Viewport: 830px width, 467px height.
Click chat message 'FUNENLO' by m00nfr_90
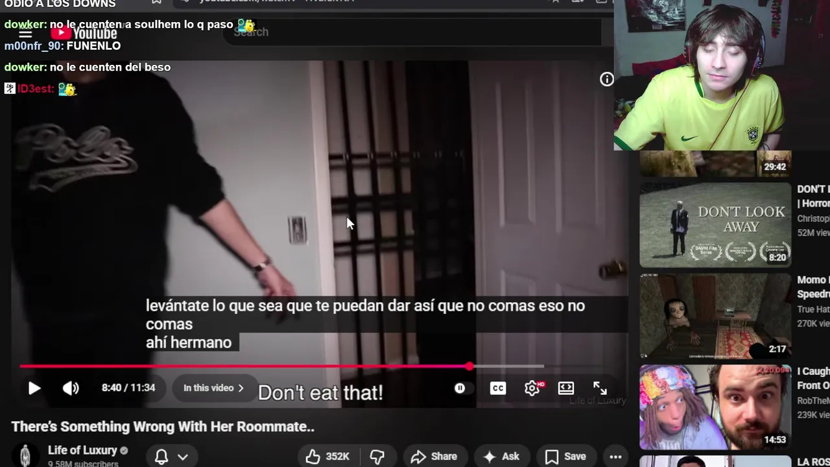93,46
